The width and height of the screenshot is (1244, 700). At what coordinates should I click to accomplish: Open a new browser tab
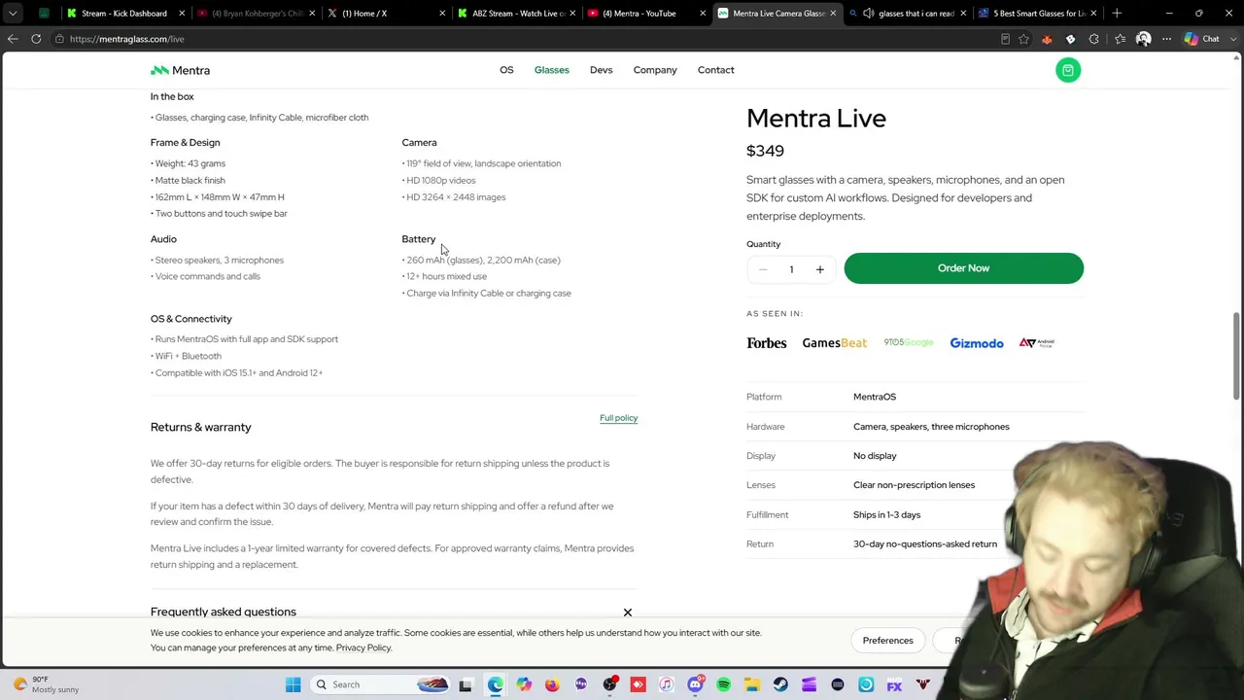[x=1117, y=14]
